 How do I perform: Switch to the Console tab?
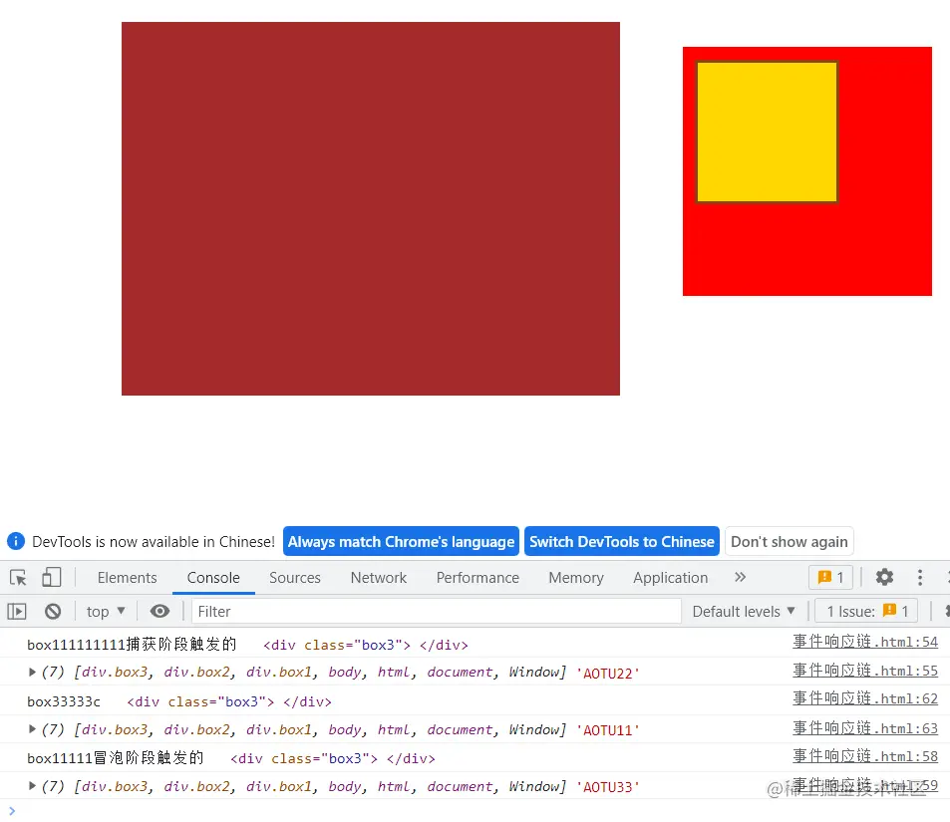(213, 578)
